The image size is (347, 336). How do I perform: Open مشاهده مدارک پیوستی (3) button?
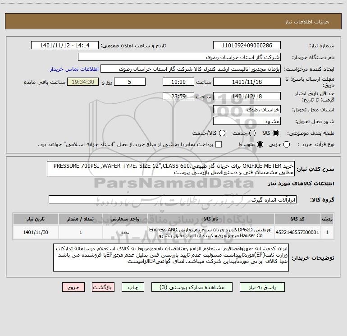point(192,287)
